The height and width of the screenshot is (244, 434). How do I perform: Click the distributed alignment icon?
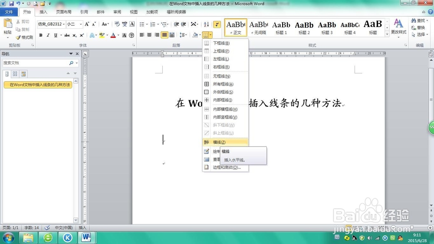(172, 35)
